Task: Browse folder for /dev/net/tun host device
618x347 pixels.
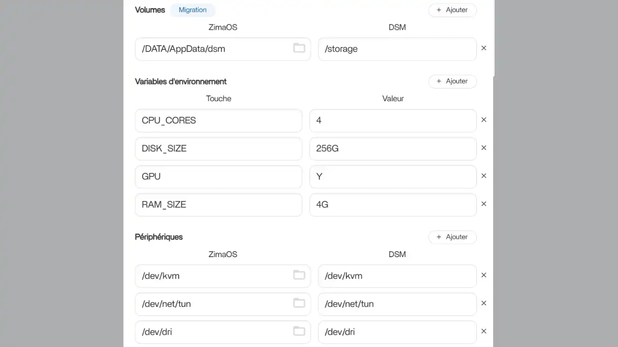Action: [x=299, y=303]
